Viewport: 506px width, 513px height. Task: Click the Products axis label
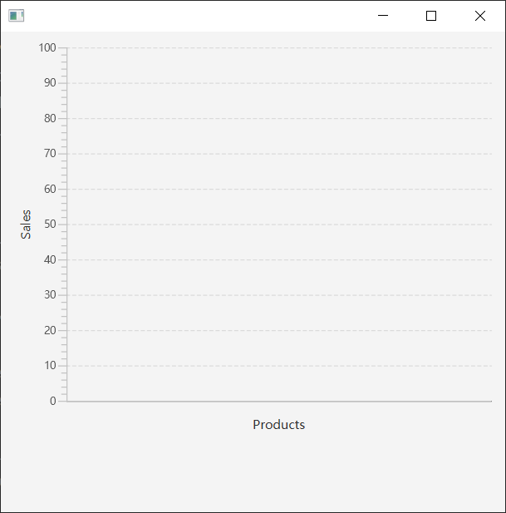click(278, 424)
